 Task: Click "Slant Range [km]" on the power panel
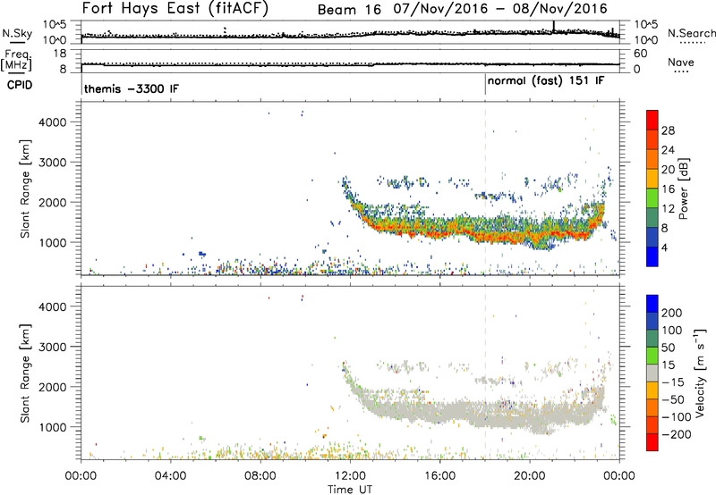tap(25, 189)
